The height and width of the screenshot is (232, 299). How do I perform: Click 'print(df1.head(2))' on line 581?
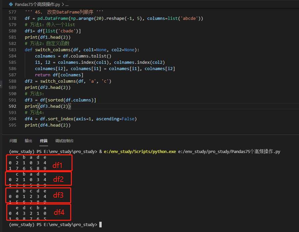(48, 37)
